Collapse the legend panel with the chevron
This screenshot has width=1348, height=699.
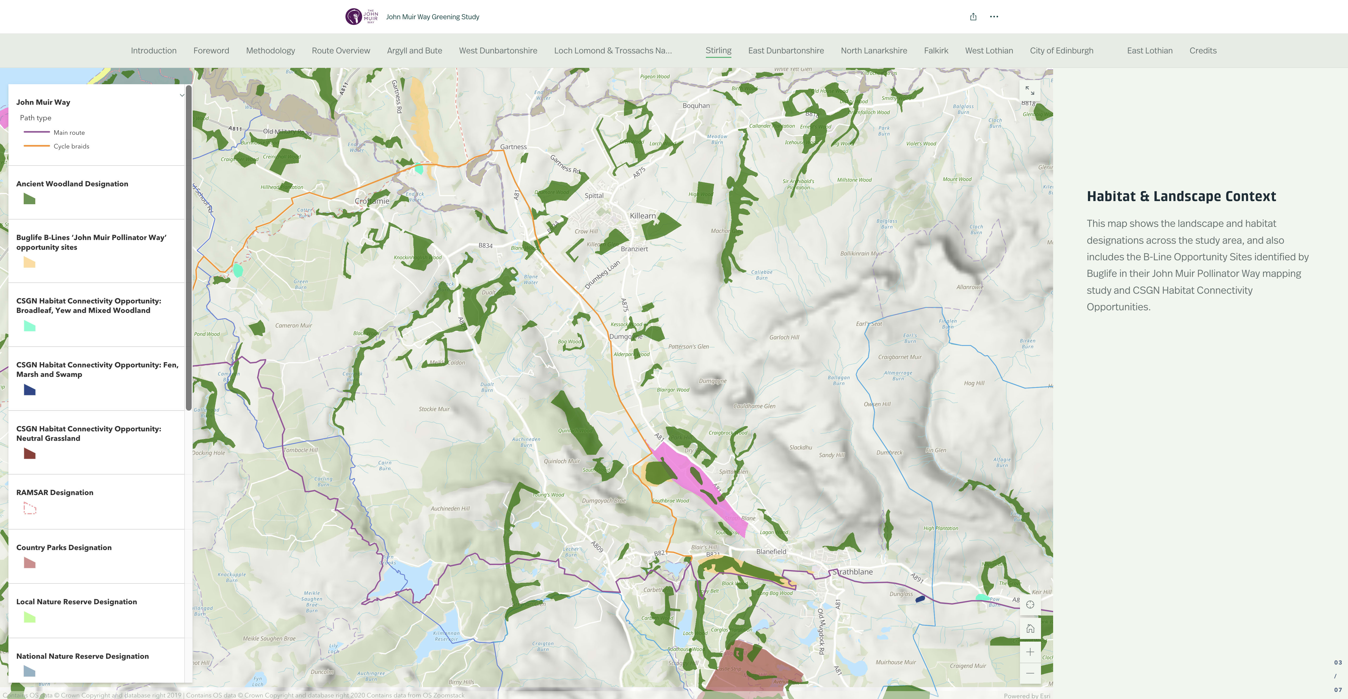tap(182, 95)
